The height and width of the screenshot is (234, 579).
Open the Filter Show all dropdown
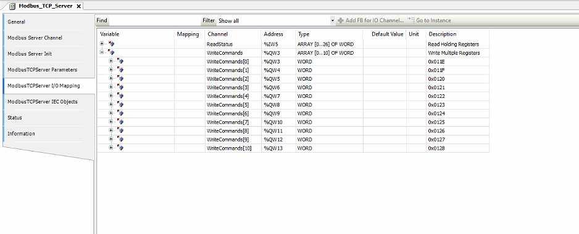[332, 21]
